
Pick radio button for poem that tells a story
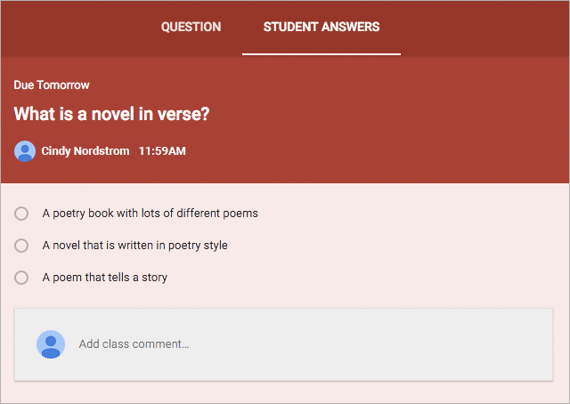pyautogui.click(x=21, y=277)
